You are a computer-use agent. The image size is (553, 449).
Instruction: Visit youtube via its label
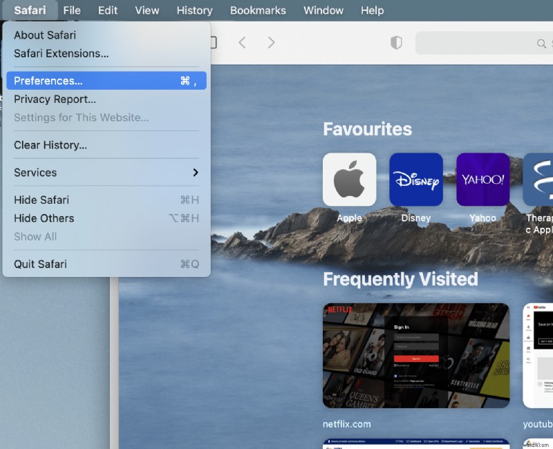pos(537,424)
